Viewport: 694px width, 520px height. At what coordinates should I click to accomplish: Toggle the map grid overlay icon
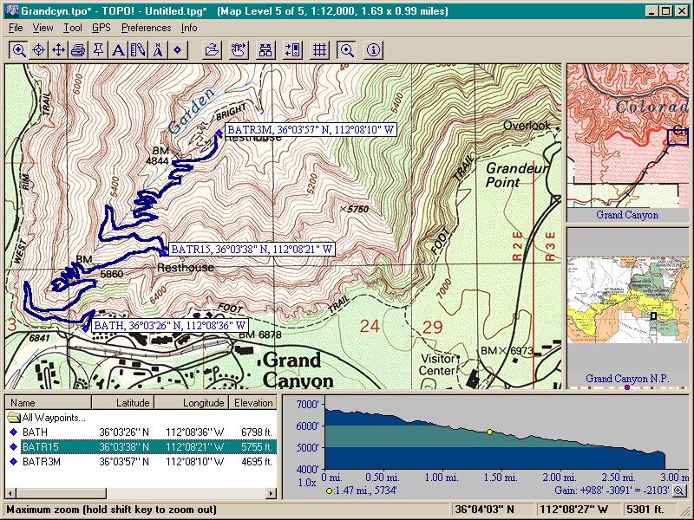(319, 50)
